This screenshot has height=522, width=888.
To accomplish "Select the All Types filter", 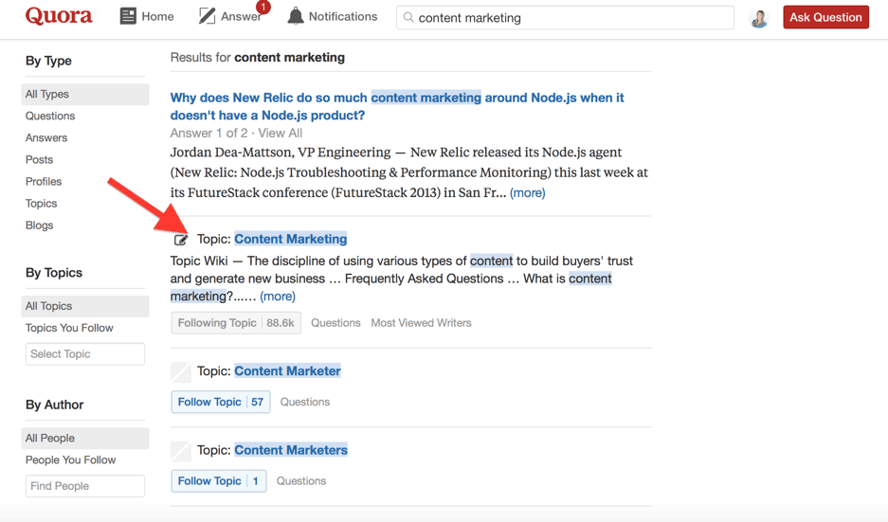I will 85,94.
